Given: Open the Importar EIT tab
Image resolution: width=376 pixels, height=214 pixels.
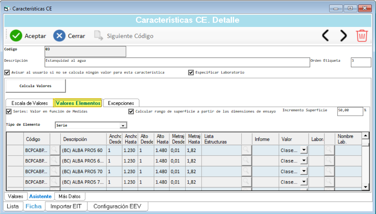Looking at the screenshot, I should tap(66, 206).
